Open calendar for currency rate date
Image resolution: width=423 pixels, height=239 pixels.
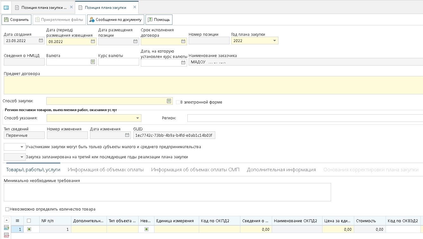183,63
